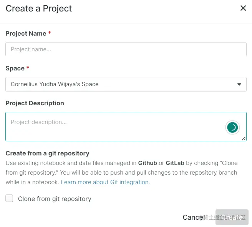This screenshot has height=227, width=252.
Task: Click the 'Create from a git repository' heading
Action: tap(47, 153)
